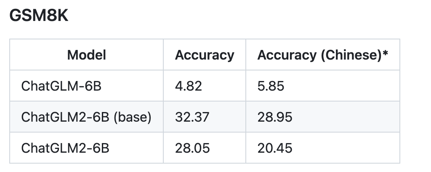Click the 4.82 accuracy value

click(x=189, y=86)
